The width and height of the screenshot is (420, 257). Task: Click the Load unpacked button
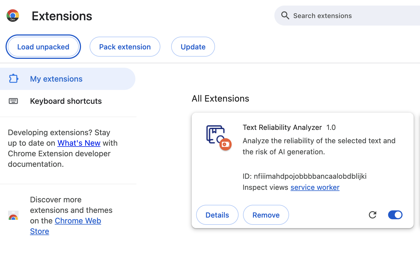[43, 47]
